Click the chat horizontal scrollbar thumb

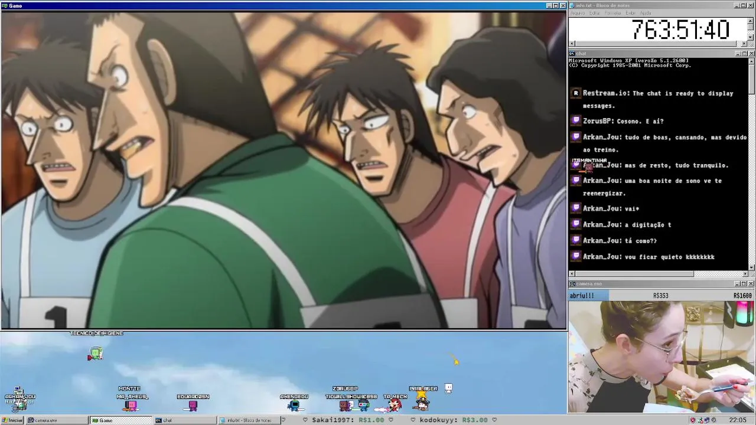634,274
